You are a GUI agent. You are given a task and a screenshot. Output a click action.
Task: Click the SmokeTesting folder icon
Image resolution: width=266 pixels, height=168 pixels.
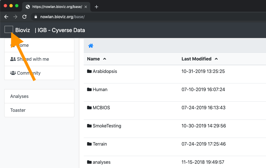point(89,126)
